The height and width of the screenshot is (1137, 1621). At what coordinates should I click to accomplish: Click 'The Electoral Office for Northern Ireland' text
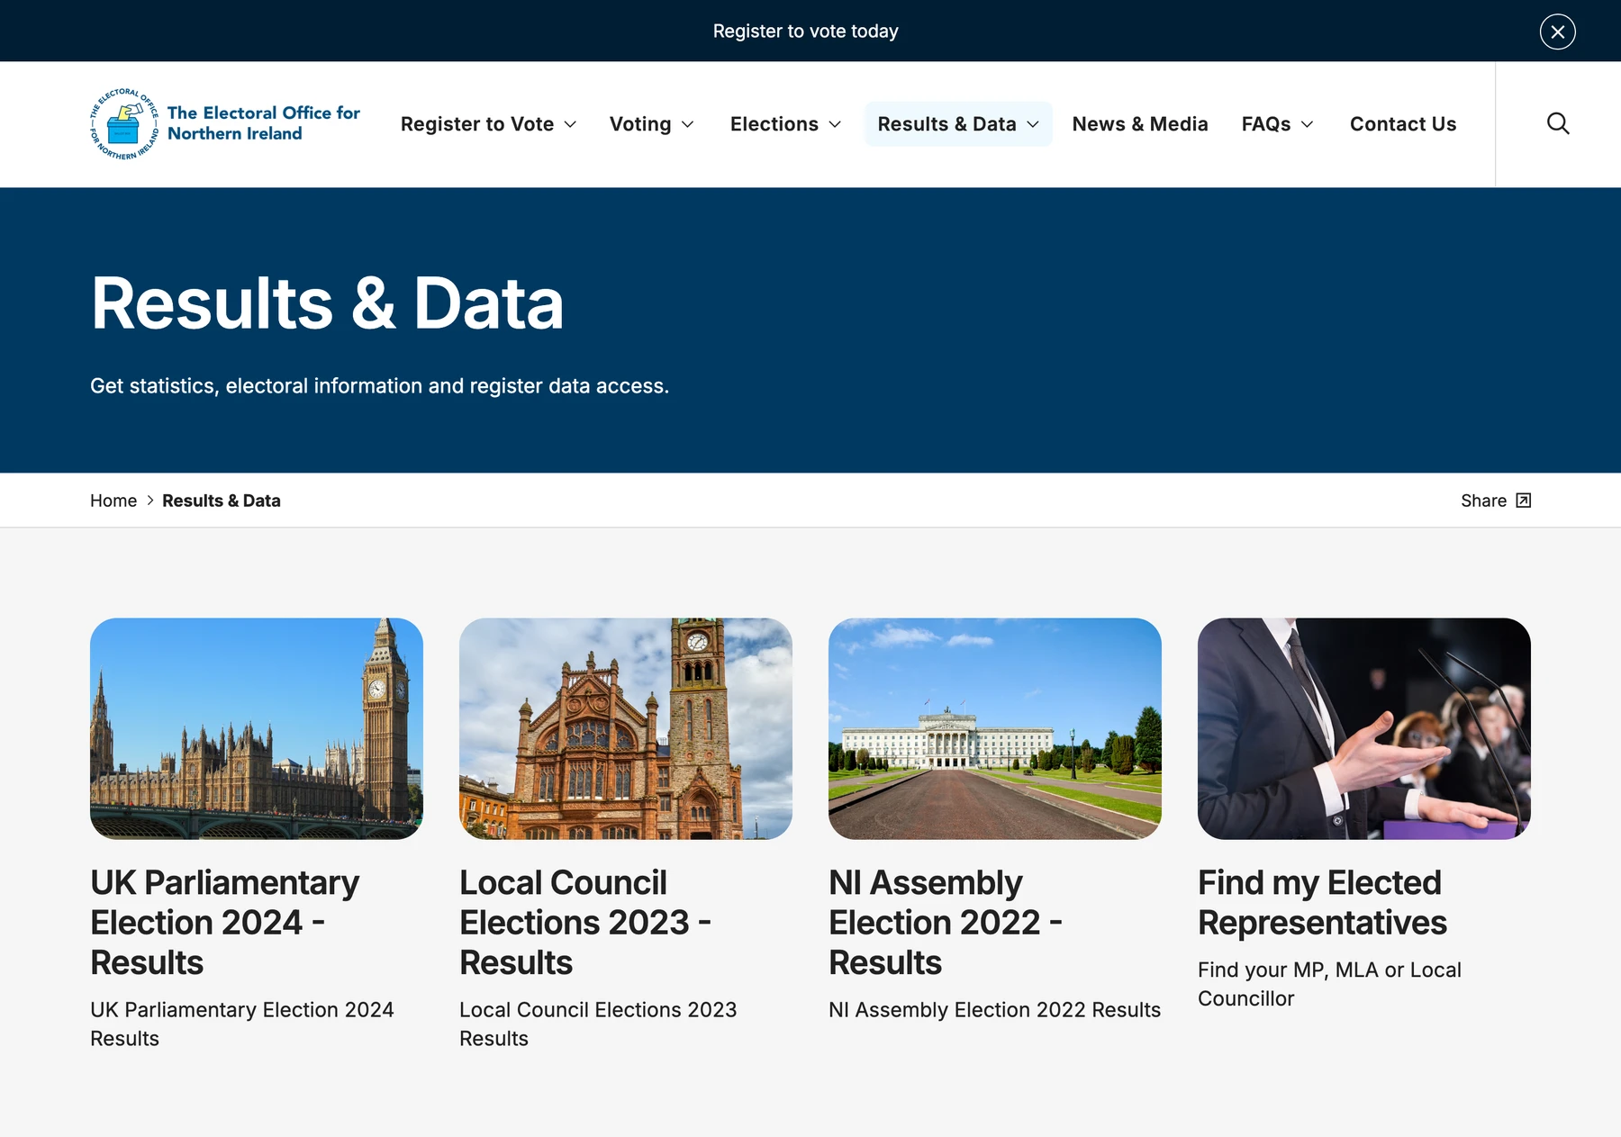coord(263,123)
